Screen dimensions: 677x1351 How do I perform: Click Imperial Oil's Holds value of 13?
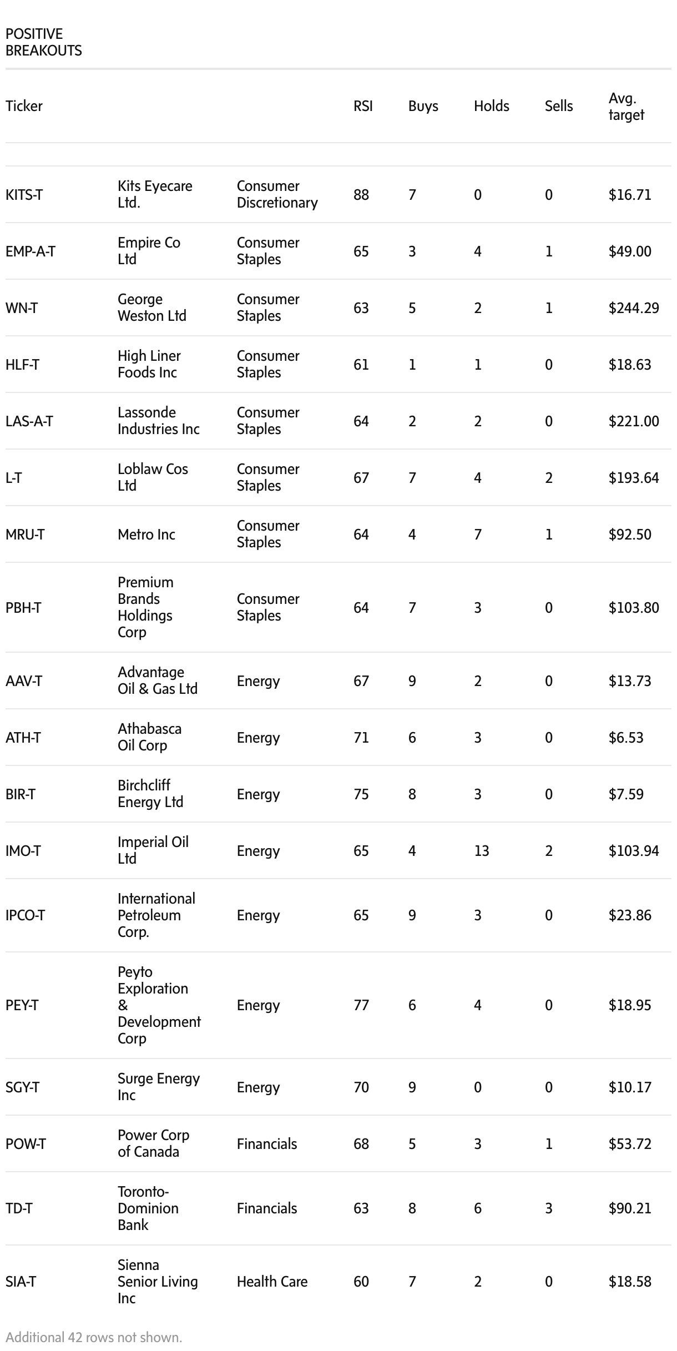pyautogui.click(x=481, y=851)
